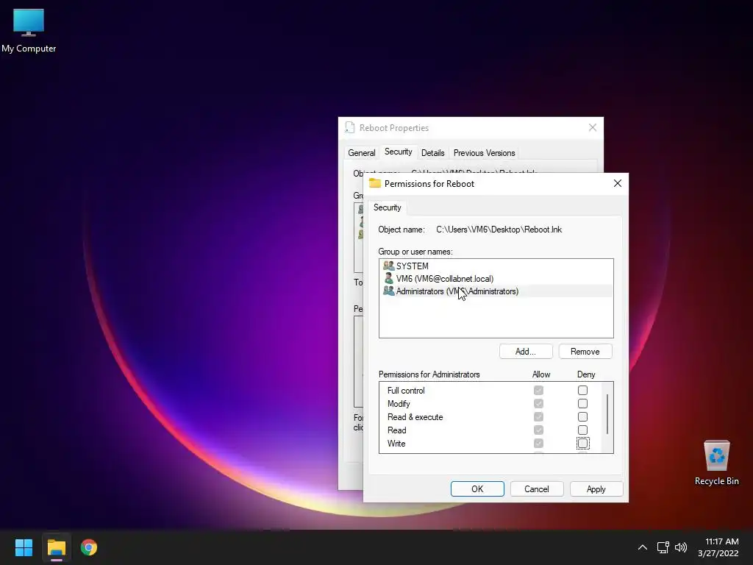Check Deny for Modify
This screenshot has height=565, width=753.
coord(582,404)
